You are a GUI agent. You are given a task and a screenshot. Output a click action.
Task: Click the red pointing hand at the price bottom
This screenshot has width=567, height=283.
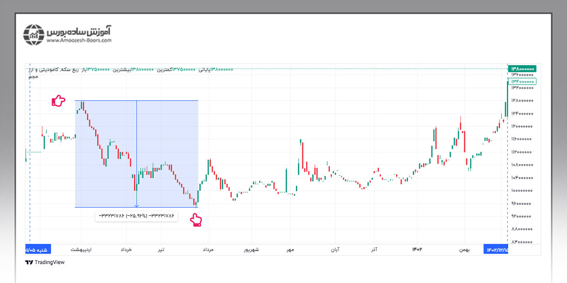196,221
